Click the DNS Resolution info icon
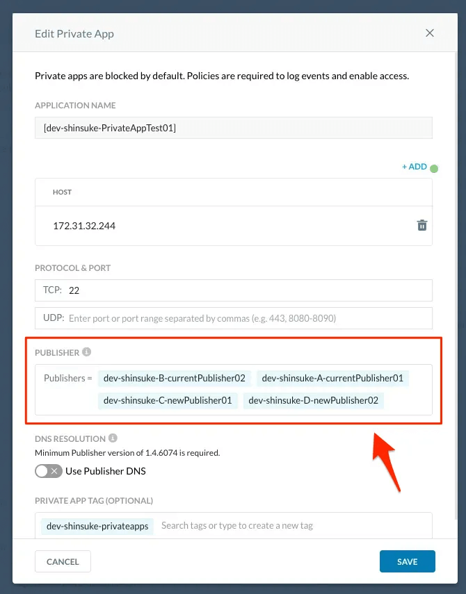This screenshot has height=594, width=466. coord(113,438)
